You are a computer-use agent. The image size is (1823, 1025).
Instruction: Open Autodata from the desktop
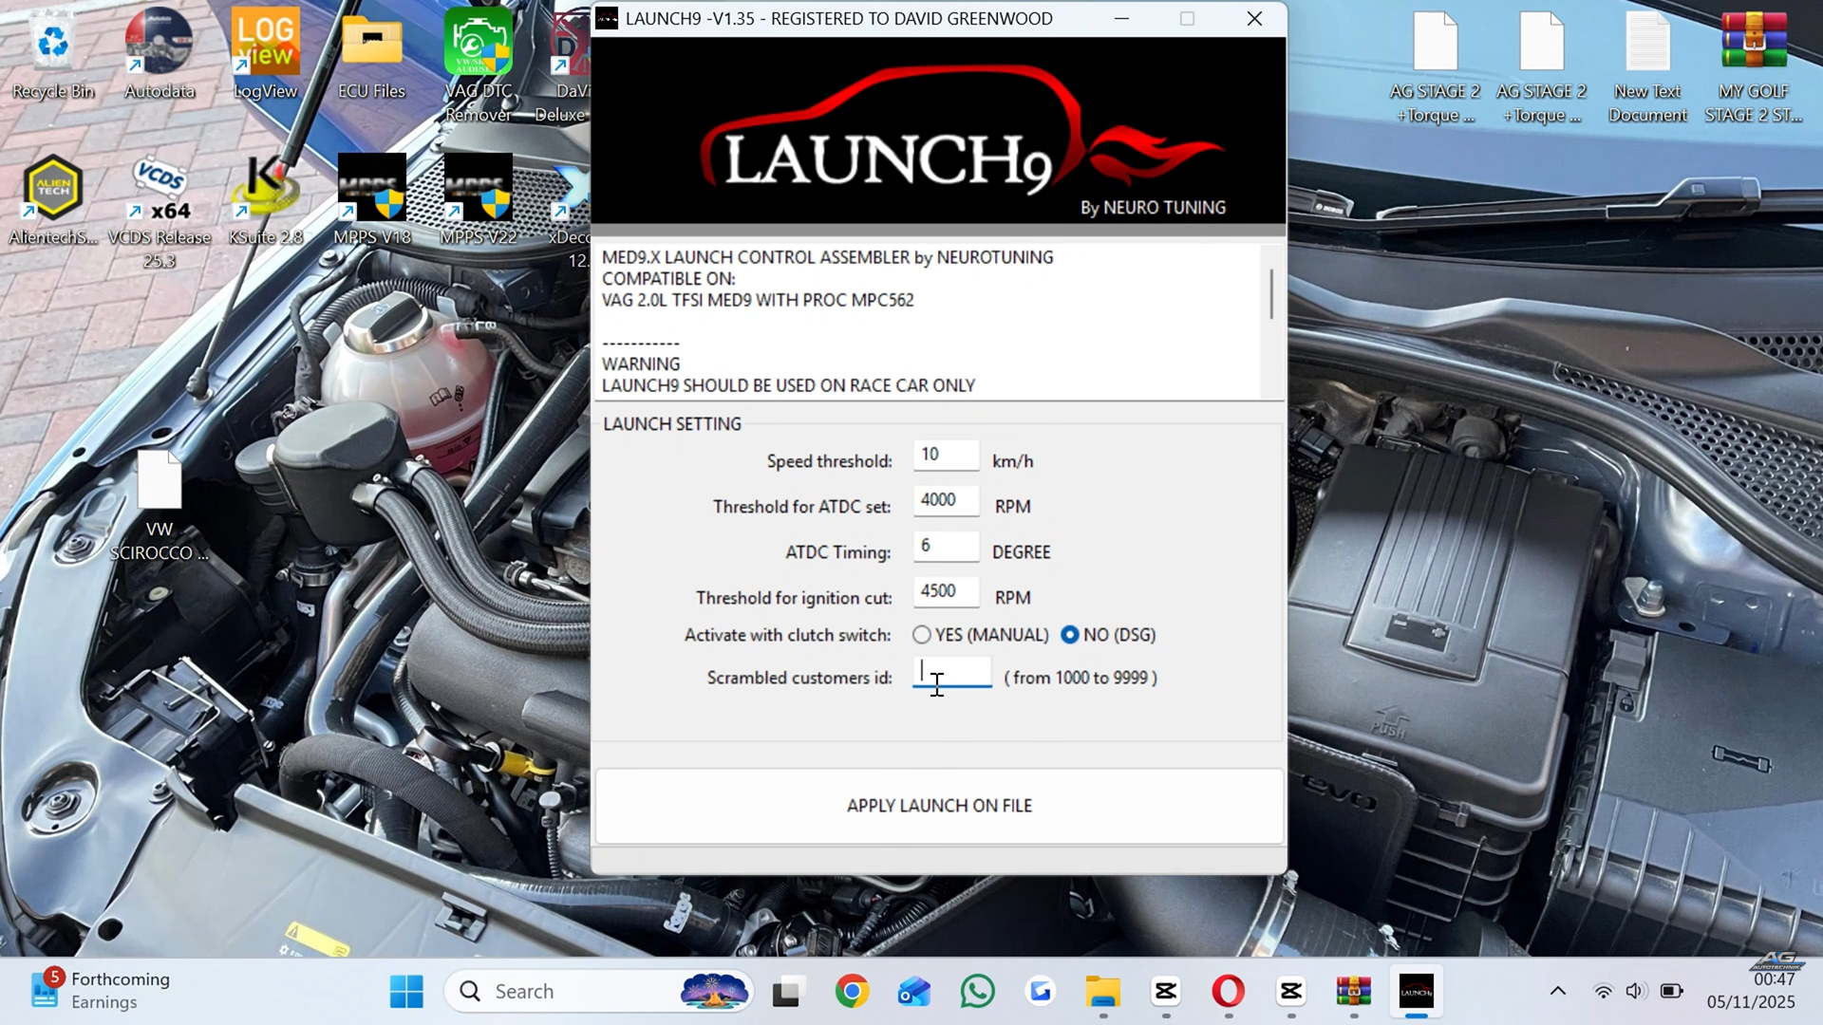coord(160,43)
